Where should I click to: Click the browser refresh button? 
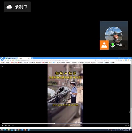(8, 60)
